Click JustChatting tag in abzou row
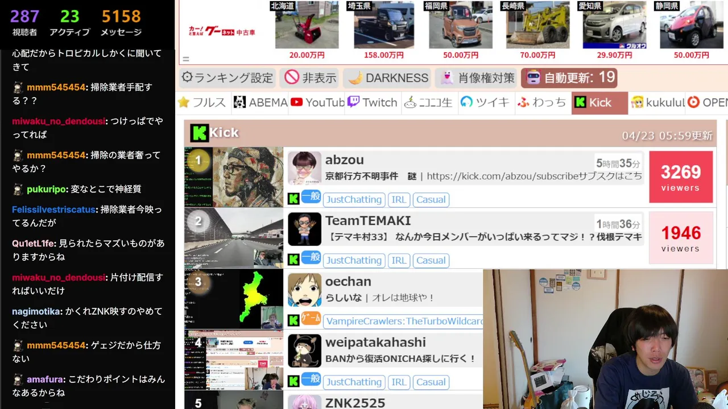This screenshot has width=728, height=409. point(354,199)
